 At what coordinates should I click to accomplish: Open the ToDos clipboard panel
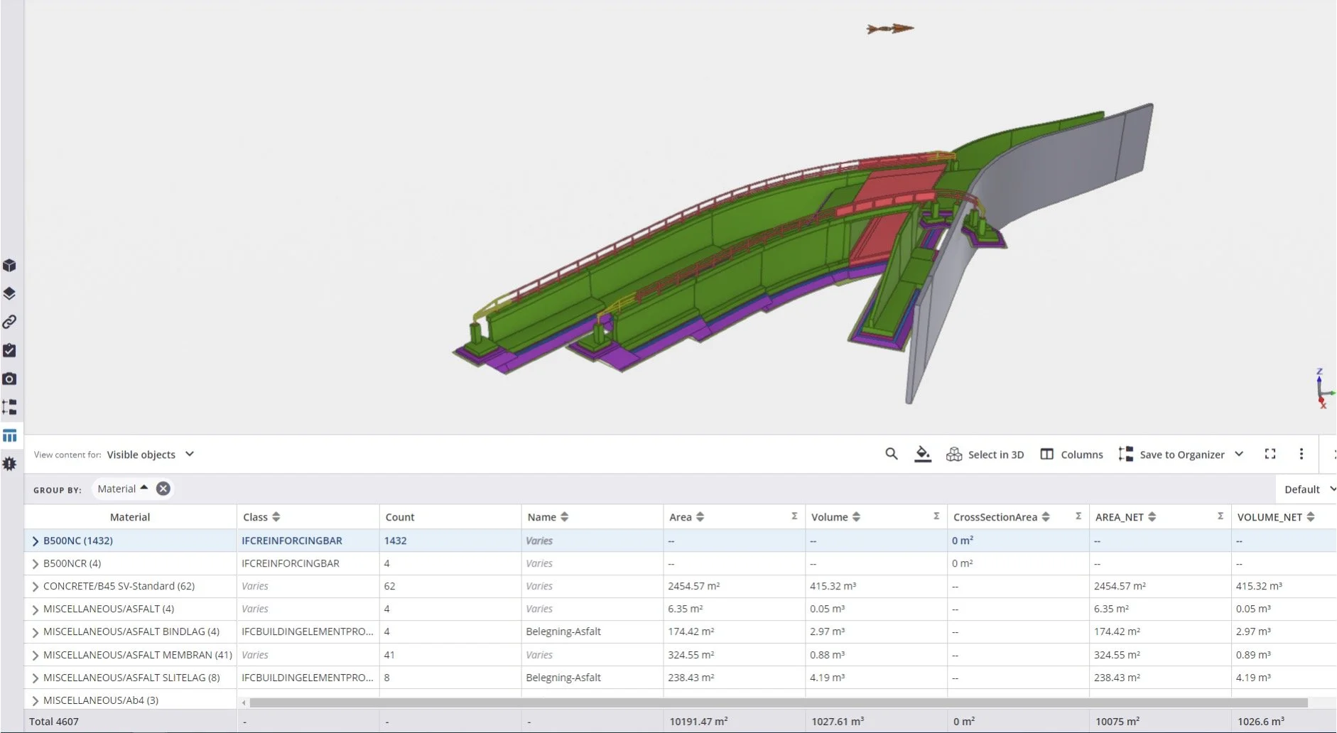10,350
